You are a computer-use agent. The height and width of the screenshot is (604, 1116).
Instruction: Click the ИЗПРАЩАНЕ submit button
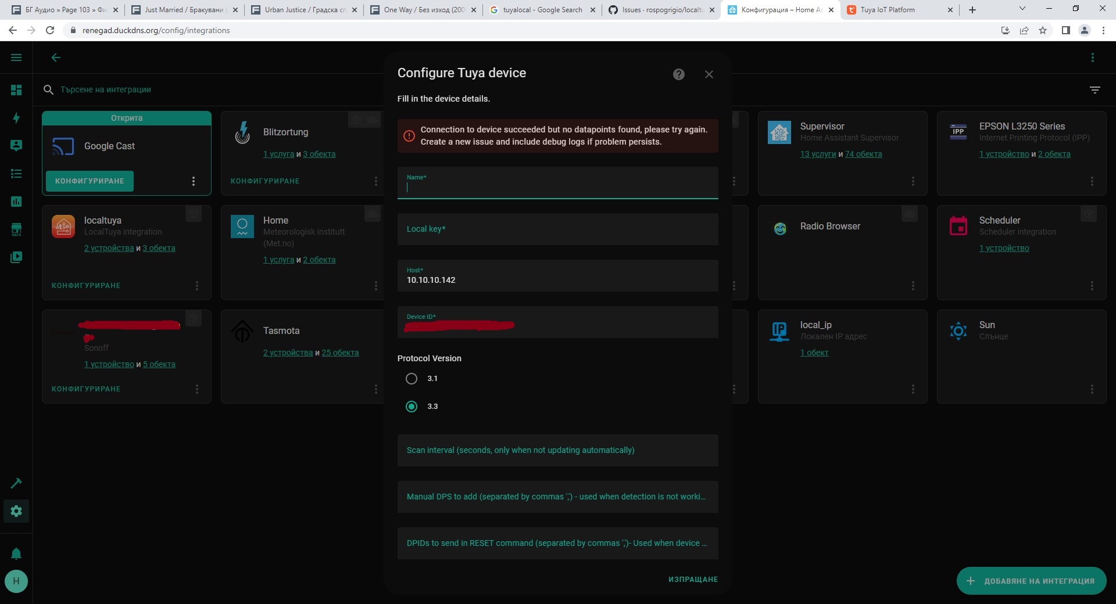[x=693, y=579]
